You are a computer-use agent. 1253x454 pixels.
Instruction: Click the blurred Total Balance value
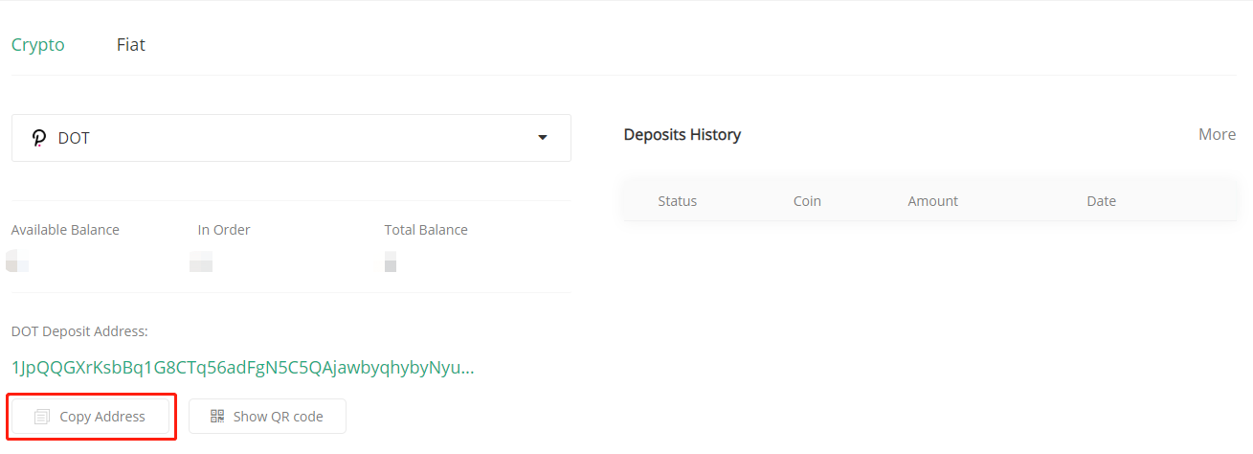(391, 261)
